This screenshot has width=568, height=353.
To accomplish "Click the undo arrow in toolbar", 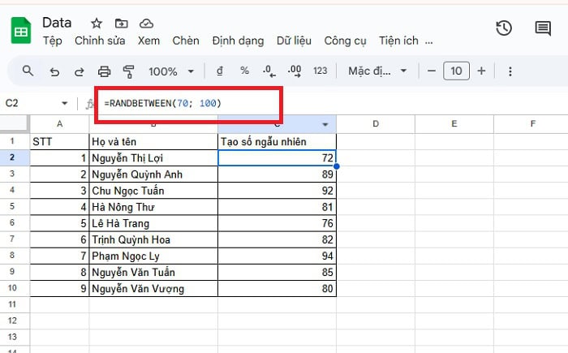I will (54, 71).
